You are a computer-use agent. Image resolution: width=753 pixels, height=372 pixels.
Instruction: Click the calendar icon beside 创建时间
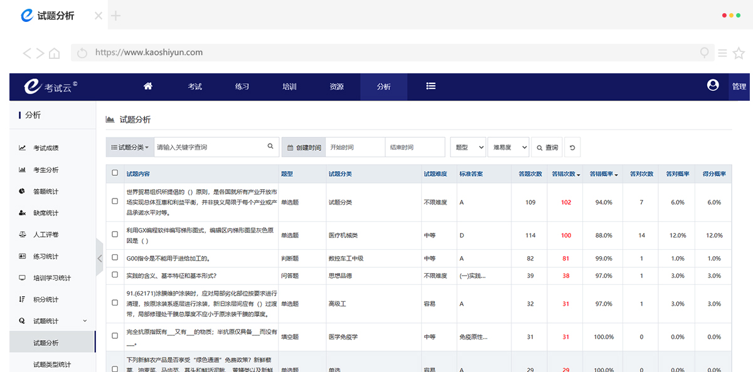click(290, 148)
